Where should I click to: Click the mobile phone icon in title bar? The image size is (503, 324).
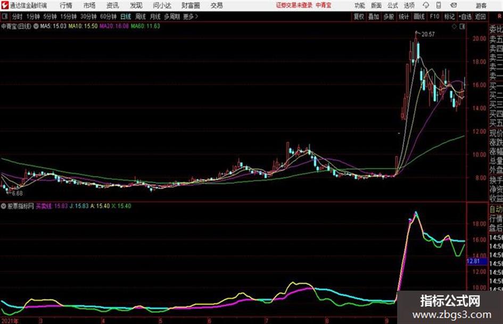point(439,5)
